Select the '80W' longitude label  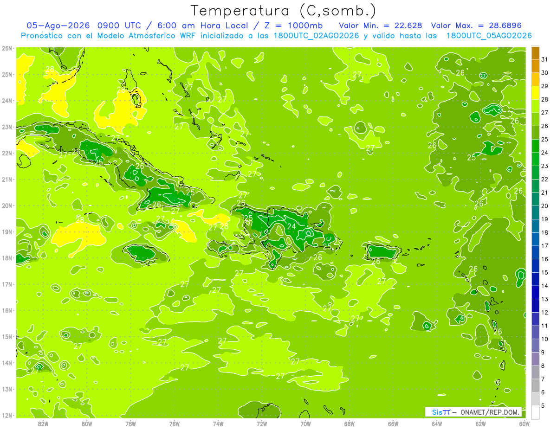tap(87, 424)
